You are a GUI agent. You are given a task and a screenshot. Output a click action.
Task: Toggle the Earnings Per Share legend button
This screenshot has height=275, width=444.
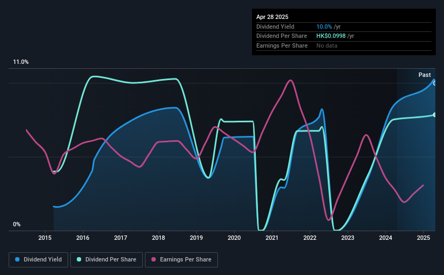[181, 260]
